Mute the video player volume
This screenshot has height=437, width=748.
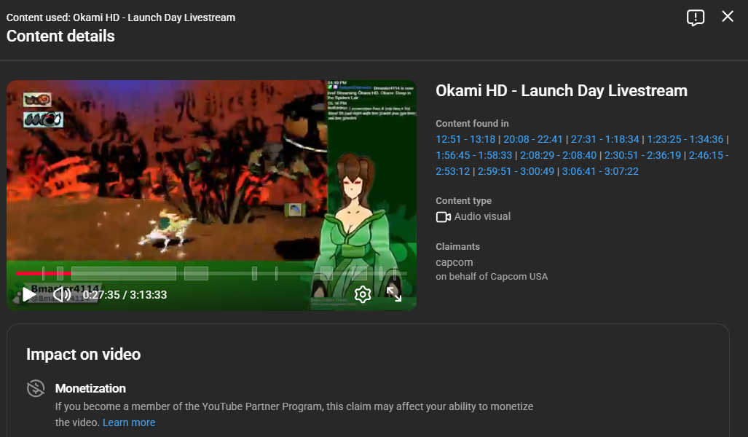click(62, 294)
